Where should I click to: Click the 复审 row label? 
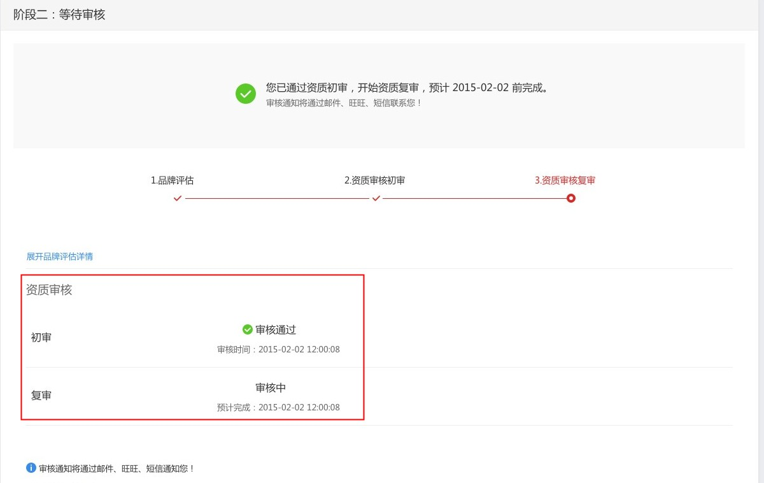click(x=41, y=396)
